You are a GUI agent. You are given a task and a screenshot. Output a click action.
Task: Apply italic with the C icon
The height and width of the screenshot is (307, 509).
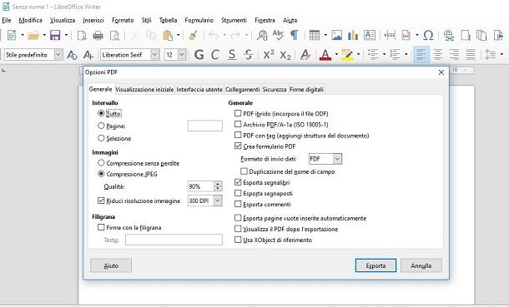pyautogui.click(x=215, y=55)
